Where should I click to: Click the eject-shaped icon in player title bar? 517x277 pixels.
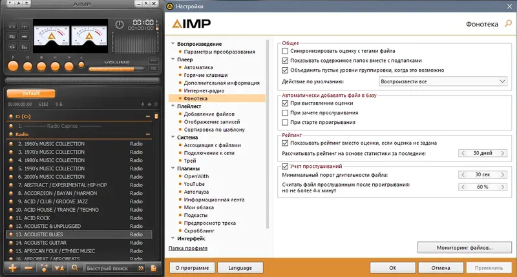[26, 4]
